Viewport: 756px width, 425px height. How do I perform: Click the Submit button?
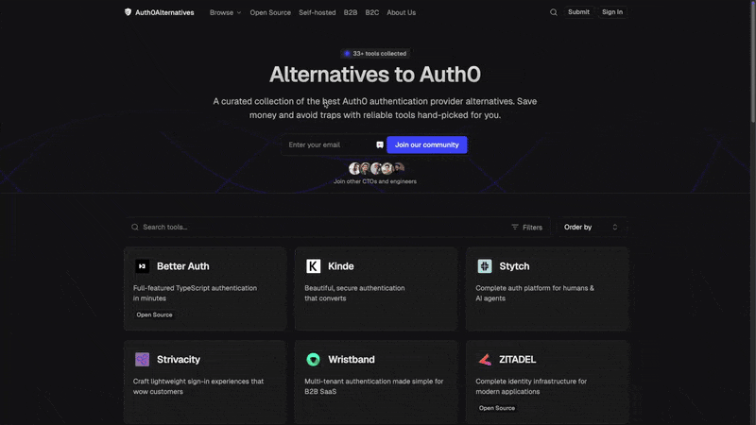[578, 12]
